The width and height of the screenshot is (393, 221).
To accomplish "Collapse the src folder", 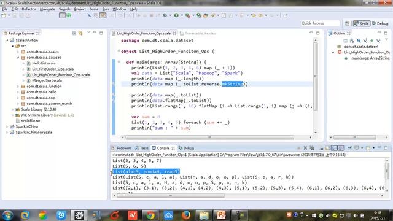I will coord(12,46).
